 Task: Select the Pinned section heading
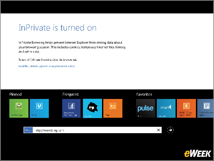15,95
